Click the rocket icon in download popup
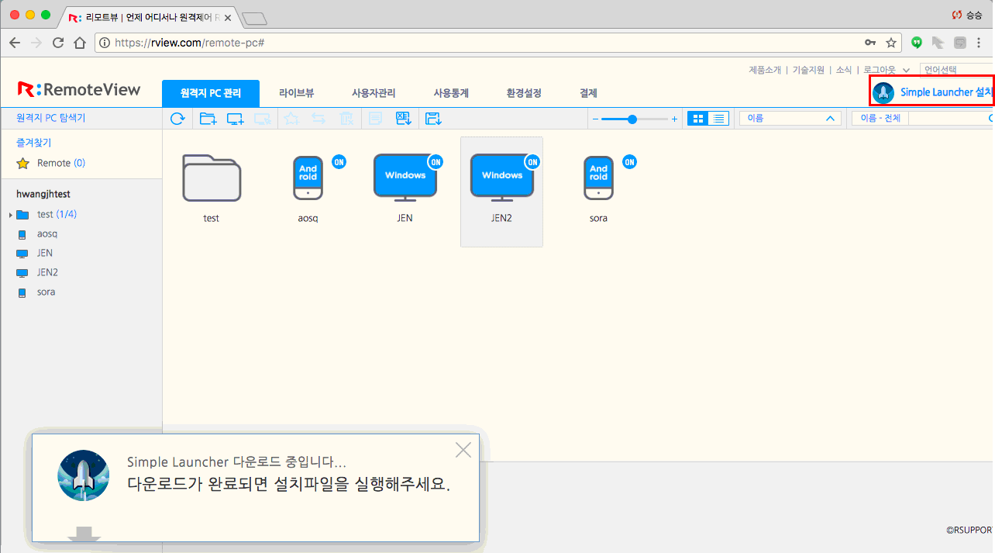The image size is (995, 553). tap(83, 475)
